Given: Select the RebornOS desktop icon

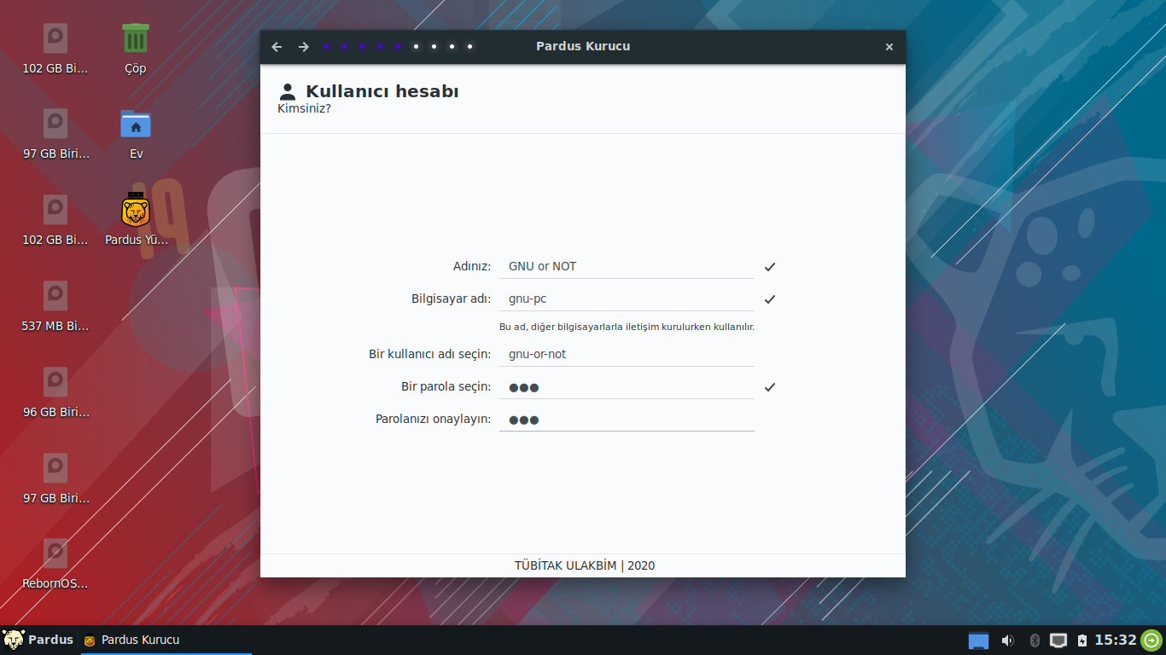Looking at the screenshot, I should pyautogui.click(x=55, y=565).
